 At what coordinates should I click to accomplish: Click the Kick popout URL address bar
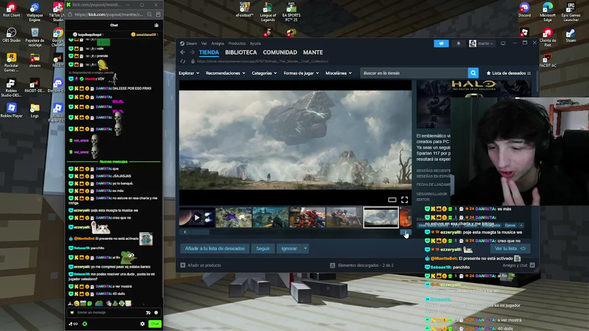coord(109,14)
